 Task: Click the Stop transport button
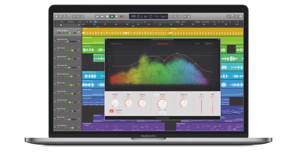point(107,16)
